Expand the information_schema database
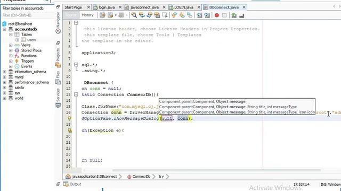This screenshot has height=191, width=341. [x=4, y=72]
